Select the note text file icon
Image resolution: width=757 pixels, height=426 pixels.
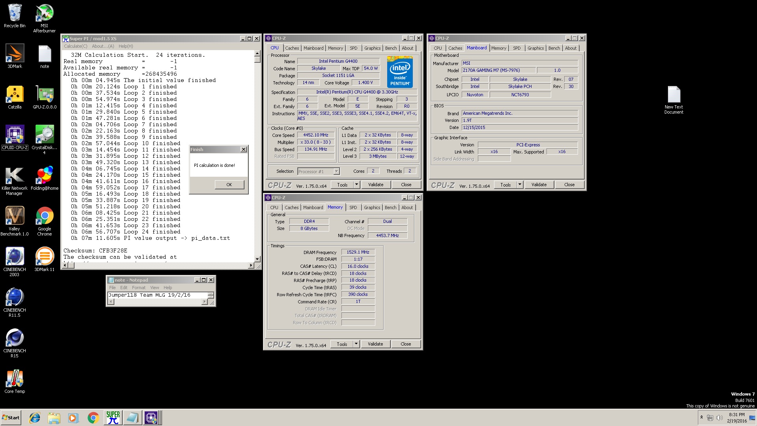point(45,56)
